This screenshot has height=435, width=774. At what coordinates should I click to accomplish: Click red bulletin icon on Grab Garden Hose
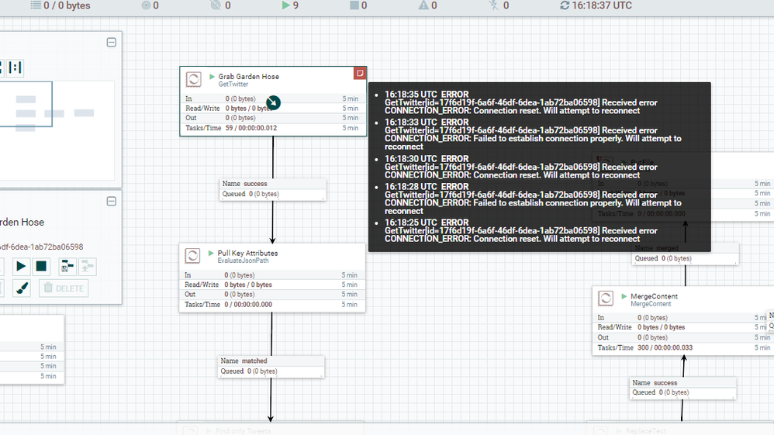point(360,73)
